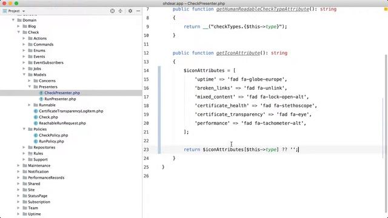
Task: Collapse the Domain folder
Action: [x=13, y=20]
